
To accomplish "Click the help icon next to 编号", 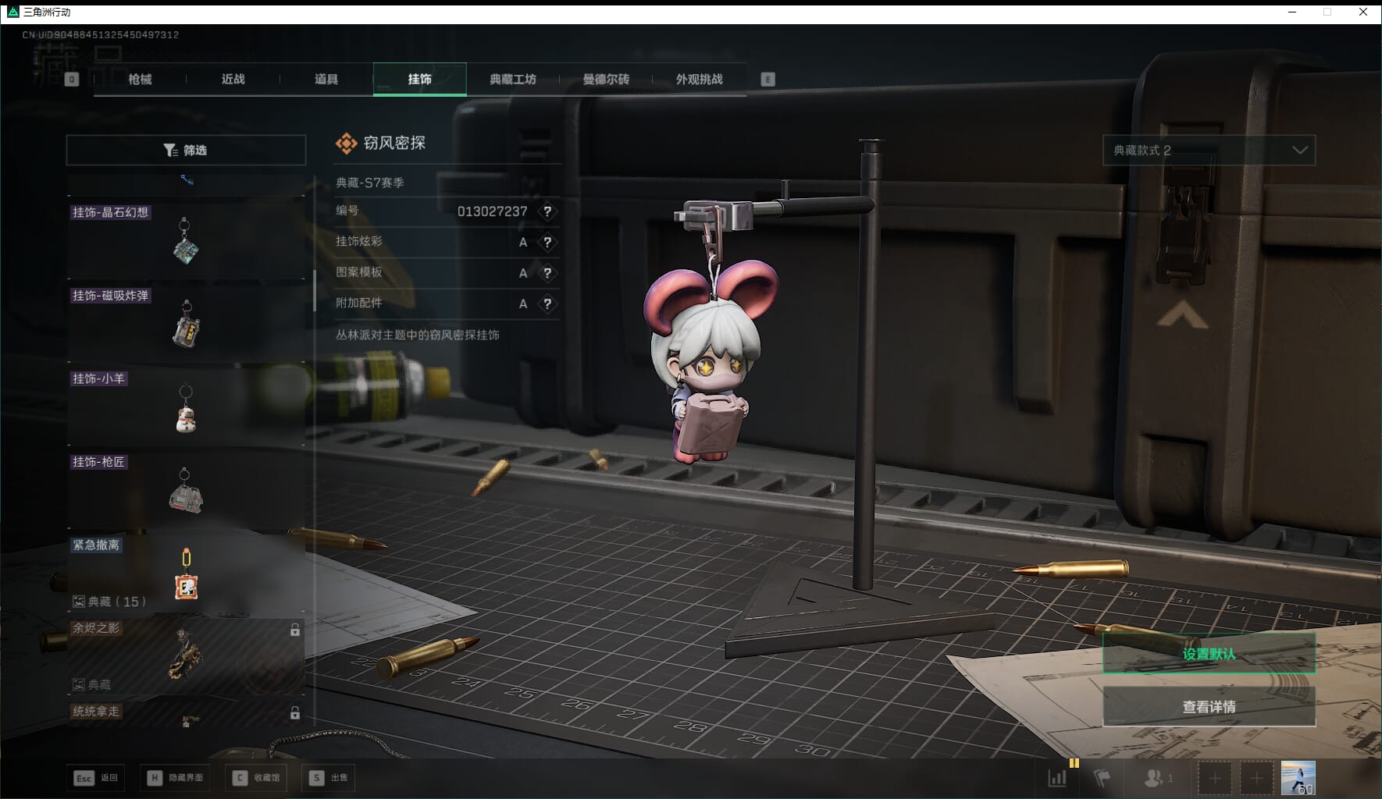I will (547, 211).
